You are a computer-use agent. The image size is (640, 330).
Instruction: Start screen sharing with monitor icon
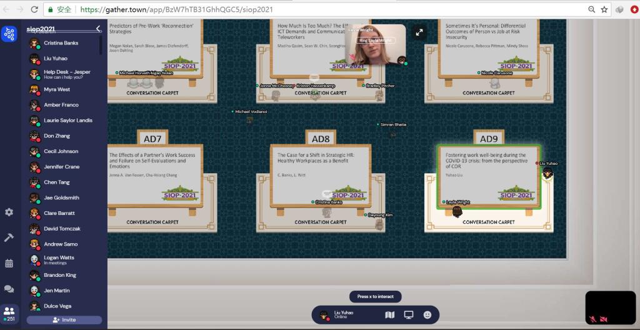tap(409, 315)
